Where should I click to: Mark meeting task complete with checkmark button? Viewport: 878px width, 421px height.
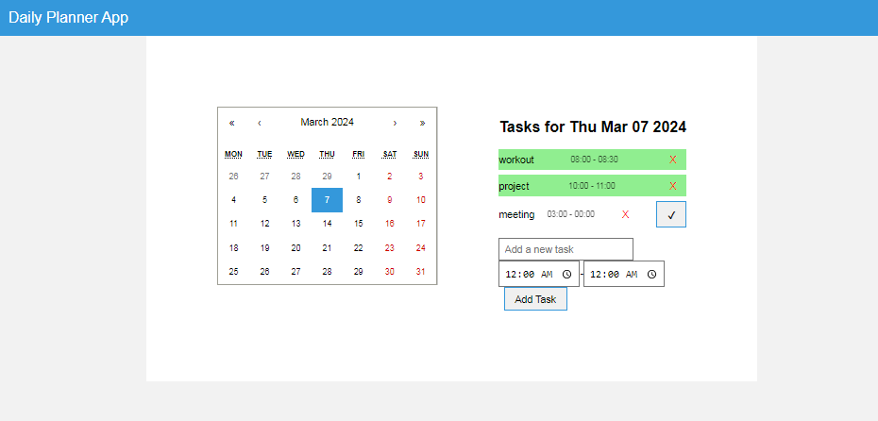(x=671, y=214)
